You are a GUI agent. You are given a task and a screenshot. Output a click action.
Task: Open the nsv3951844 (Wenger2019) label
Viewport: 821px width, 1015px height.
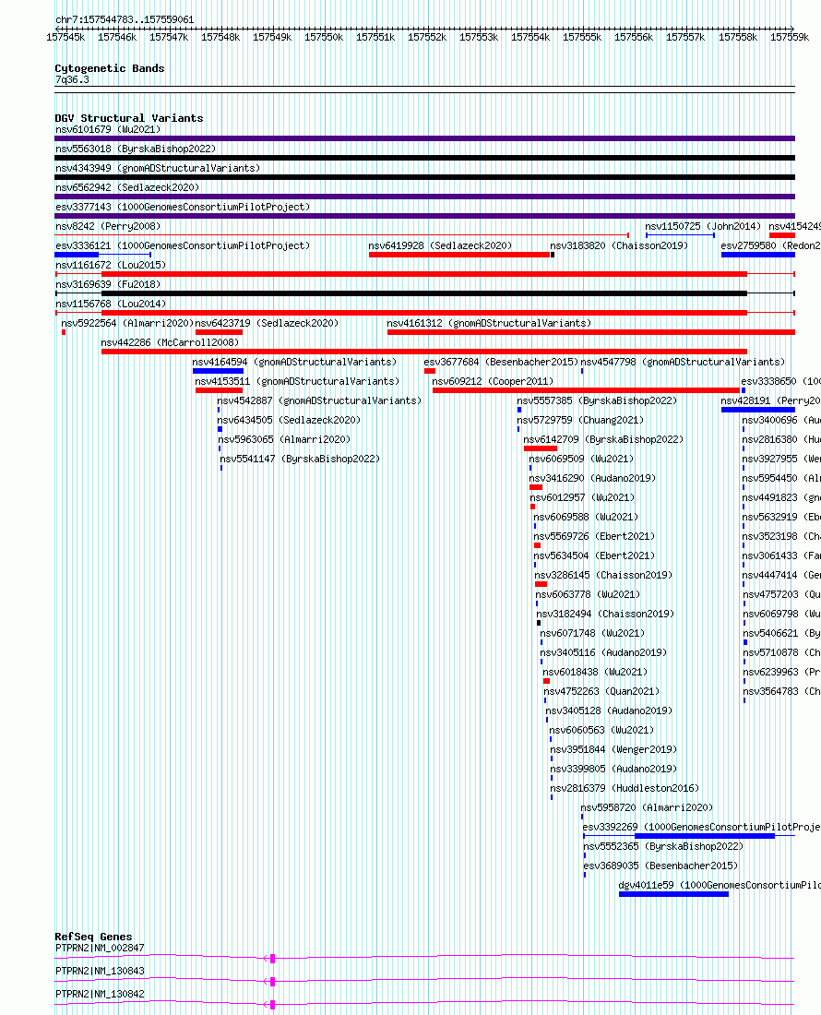(614, 751)
